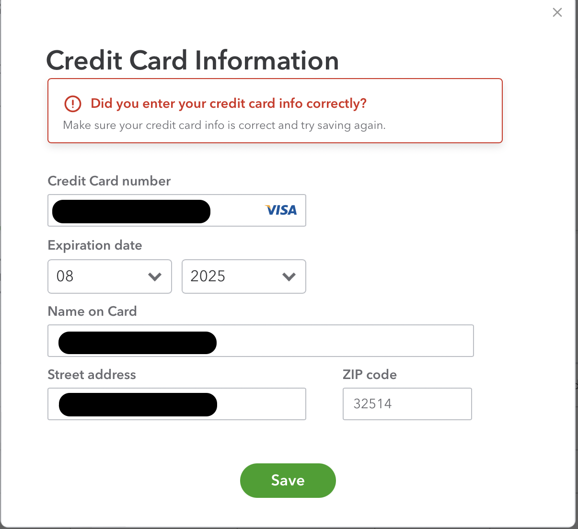Click the Expiration date label

[95, 245]
